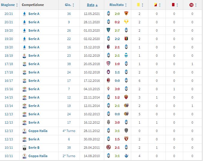
Task: Click Fiorentina crest in the 04.10.2015 row
Action: [x=108, y=89]
